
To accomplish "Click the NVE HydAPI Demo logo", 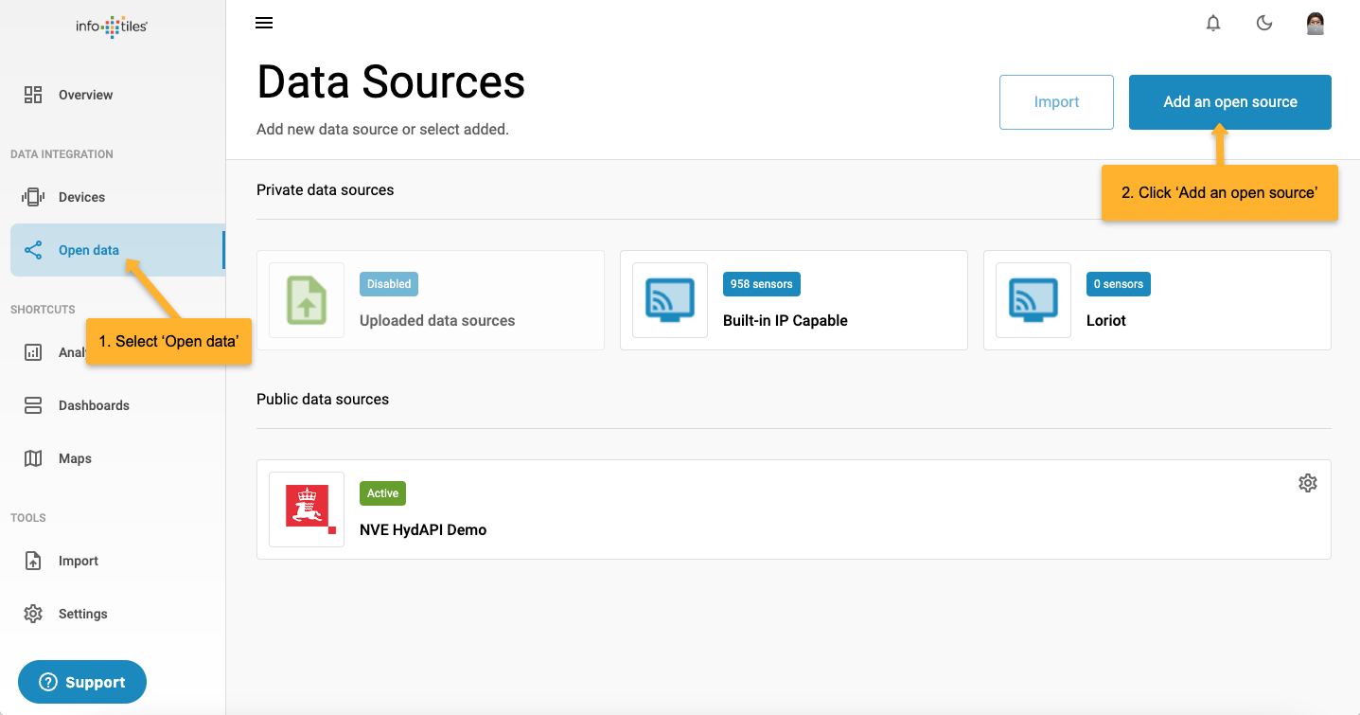I will click(x=307, y=509).
